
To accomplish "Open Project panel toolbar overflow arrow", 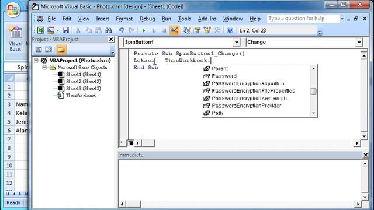I will click(112, 52).
